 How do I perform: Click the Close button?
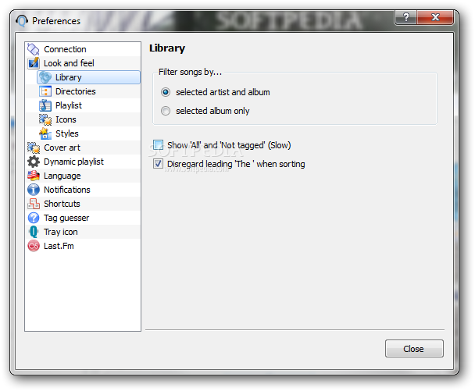click(414, 348)
